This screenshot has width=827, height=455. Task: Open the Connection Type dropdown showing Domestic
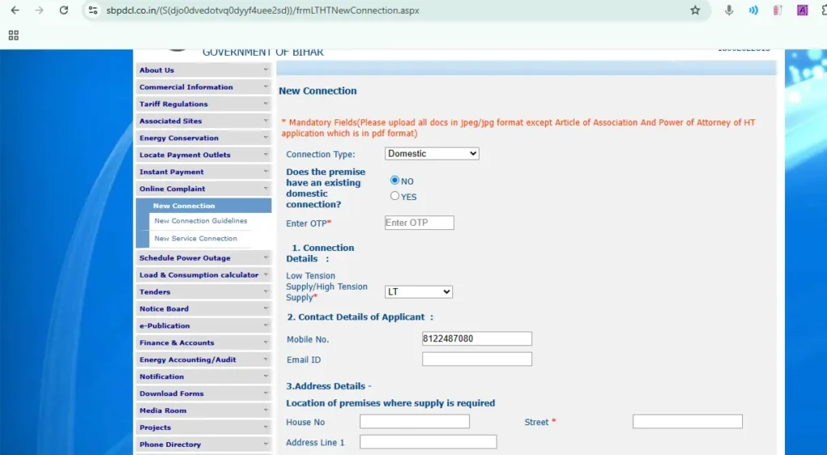click(x=431, y=153)
